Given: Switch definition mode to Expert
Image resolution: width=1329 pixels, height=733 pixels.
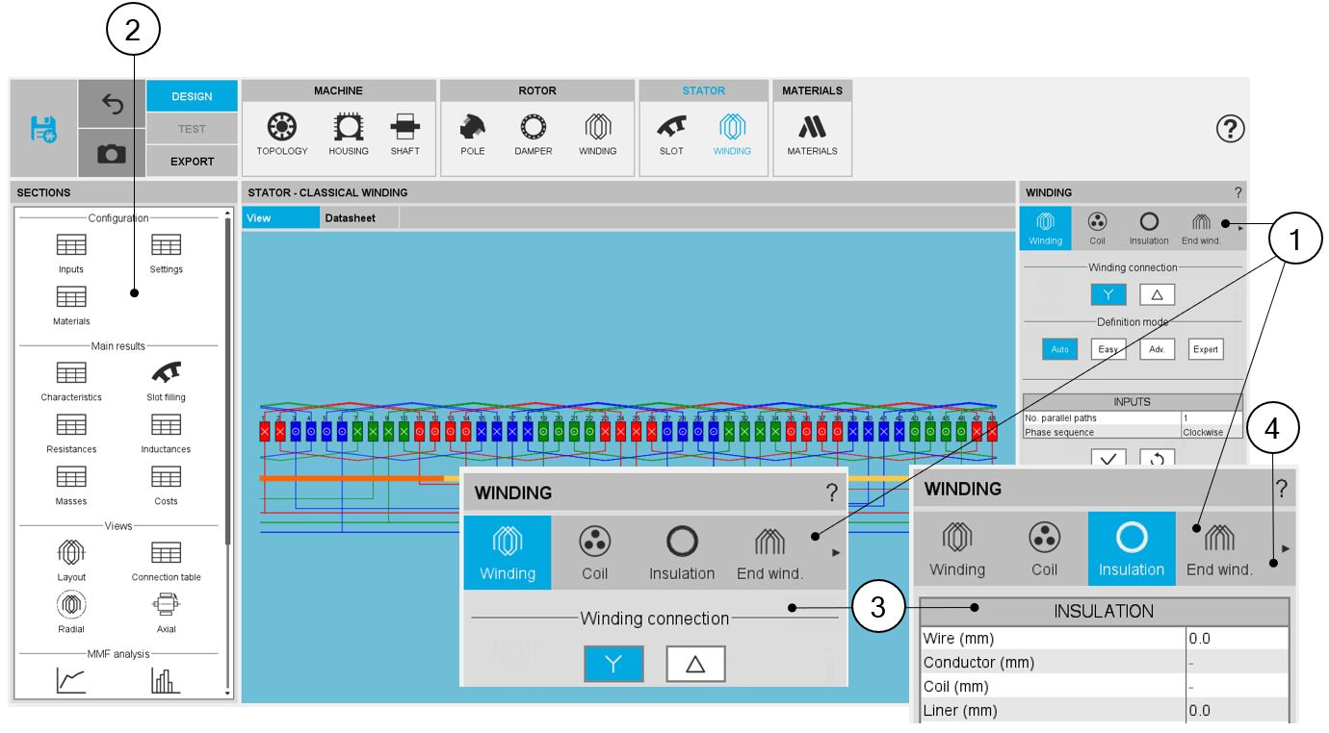Looking at the screenshot, I should point(1206,349).
